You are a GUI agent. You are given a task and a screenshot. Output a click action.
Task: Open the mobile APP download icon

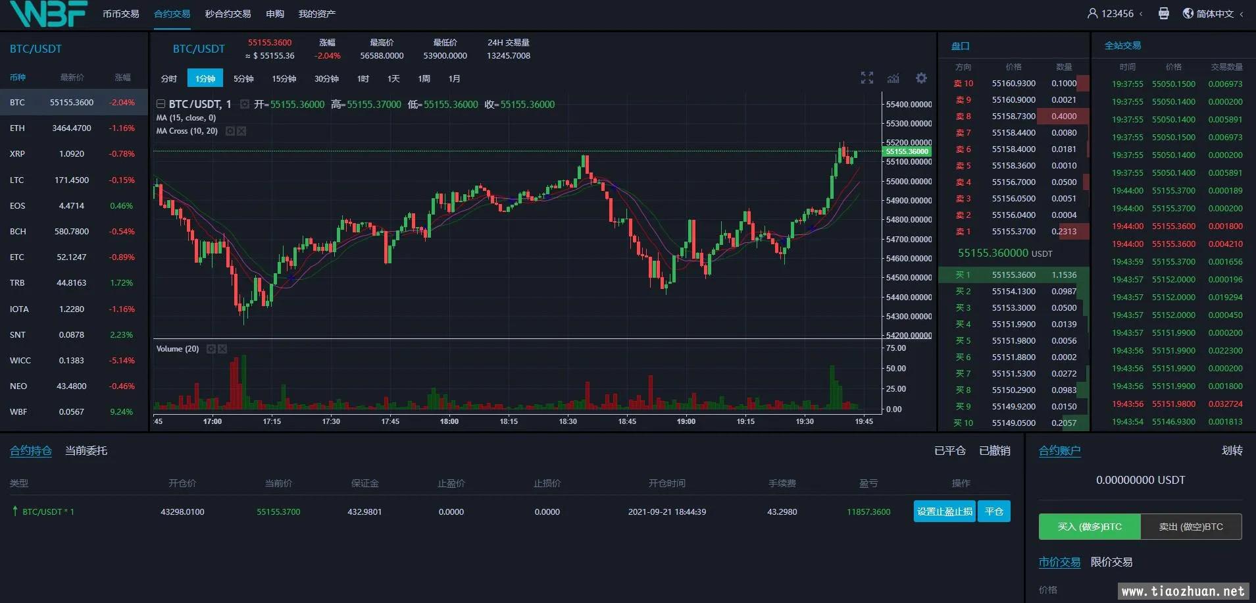pos(1163,14)
